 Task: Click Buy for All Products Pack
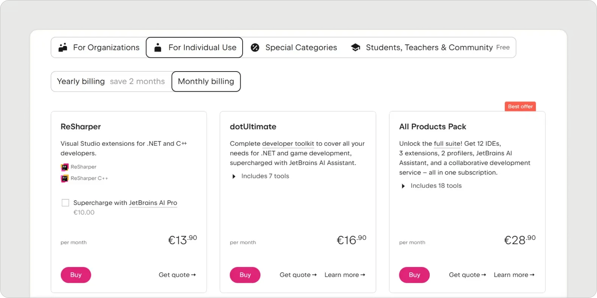[x=414, y=275]
